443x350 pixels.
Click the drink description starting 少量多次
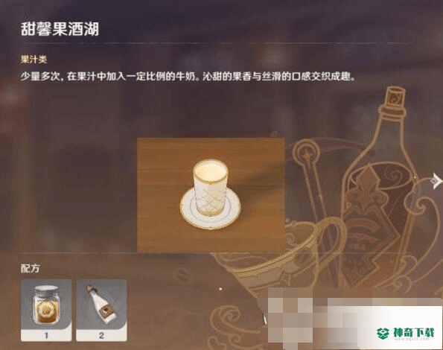(x=188, y=77)
